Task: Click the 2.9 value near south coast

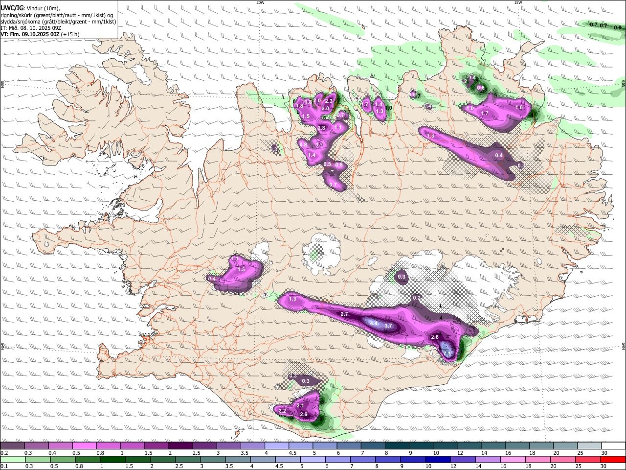Action: (303, 415)
